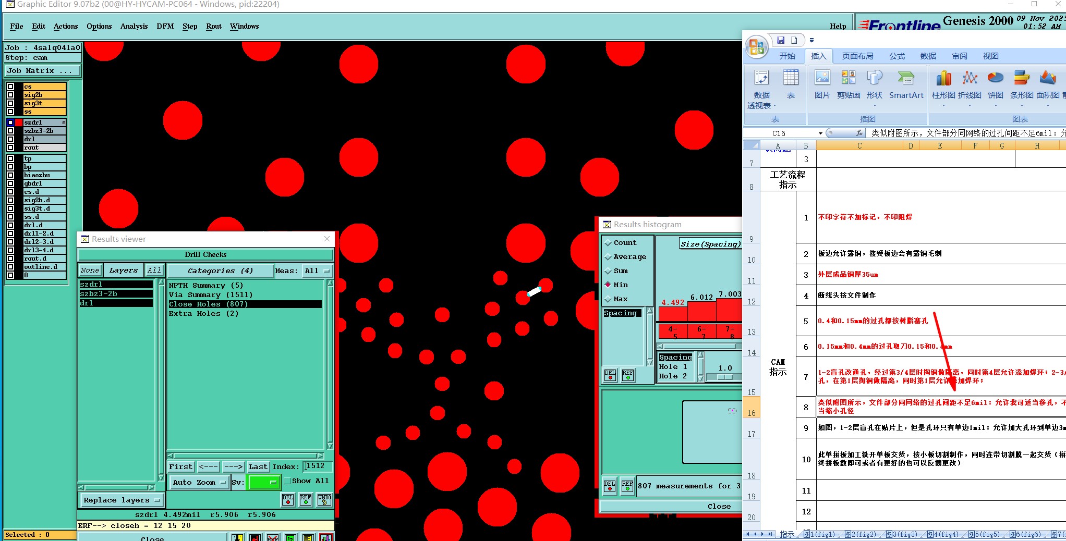Open the File menu in Graphic Editor
The height and width of the screenshot is (541, 1066).
pyautogui.click(x=17, y=27)
